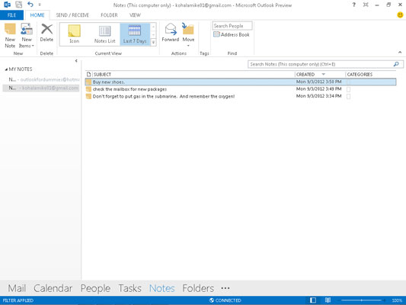Go to Calendar
The height and width of the screenshot is (305, 406).
53,288
